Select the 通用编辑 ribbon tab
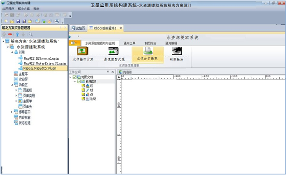This screenshot has height=175, width=287. 171,43
